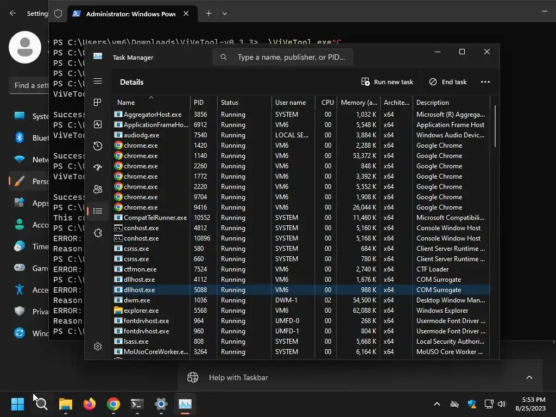Launch Firefox from taskbar
Viewport: 556px width, 417px height.
coord(90,404)
